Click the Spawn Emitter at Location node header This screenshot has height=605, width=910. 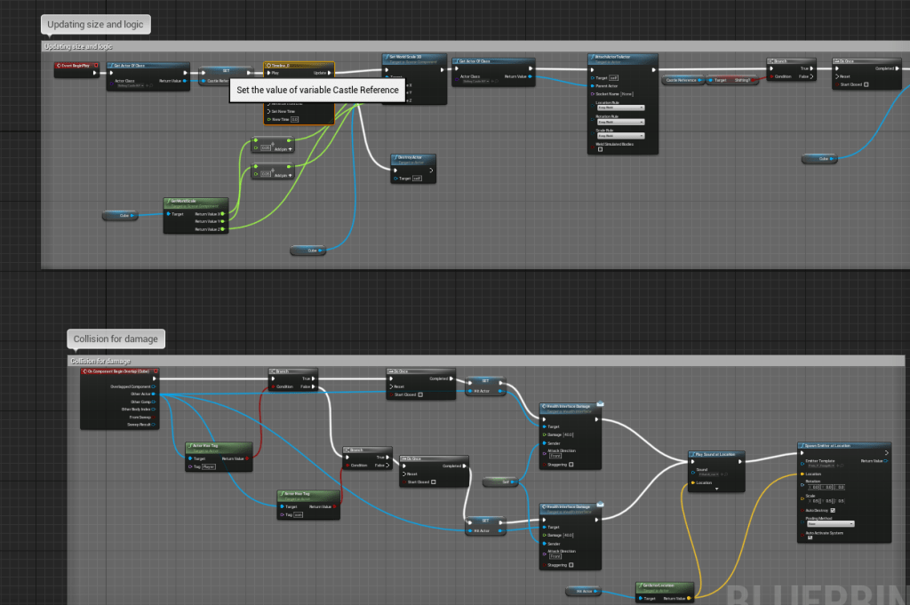[x=844, y=445]
